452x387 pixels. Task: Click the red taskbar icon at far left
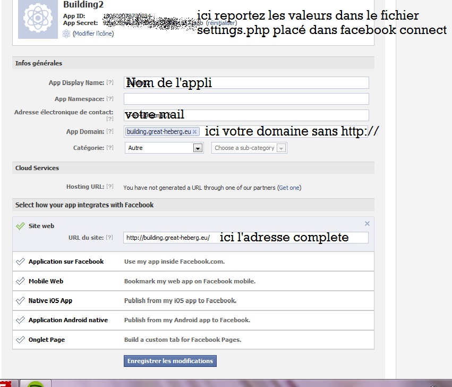click(x=7, y=383)
